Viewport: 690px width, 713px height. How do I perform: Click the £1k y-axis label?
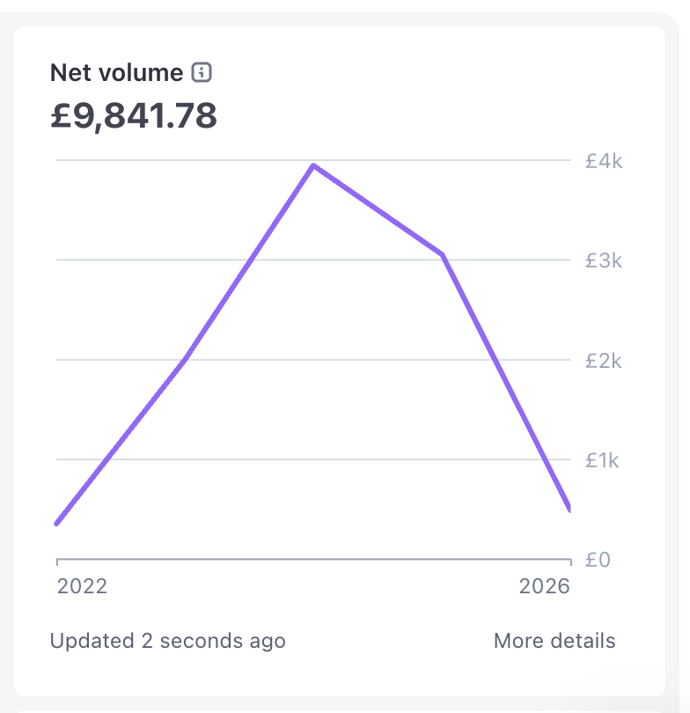(x=603, y=459)
